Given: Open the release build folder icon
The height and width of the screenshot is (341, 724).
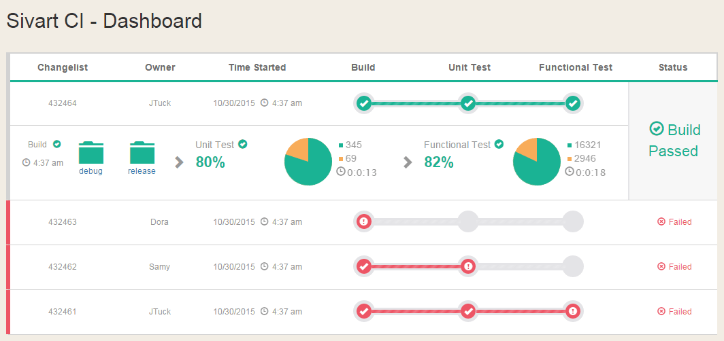Looking at the screenshot, I should pos(142,153).
